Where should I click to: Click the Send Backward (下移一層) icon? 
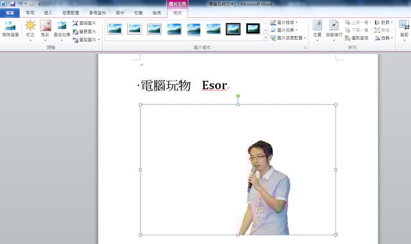click(x=347, y=30)
